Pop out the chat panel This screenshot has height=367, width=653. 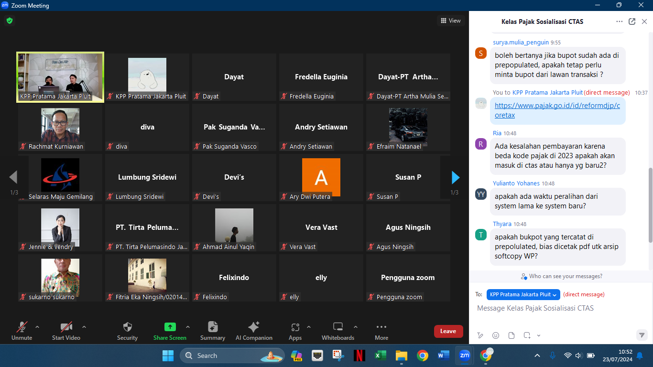(632, 22)
